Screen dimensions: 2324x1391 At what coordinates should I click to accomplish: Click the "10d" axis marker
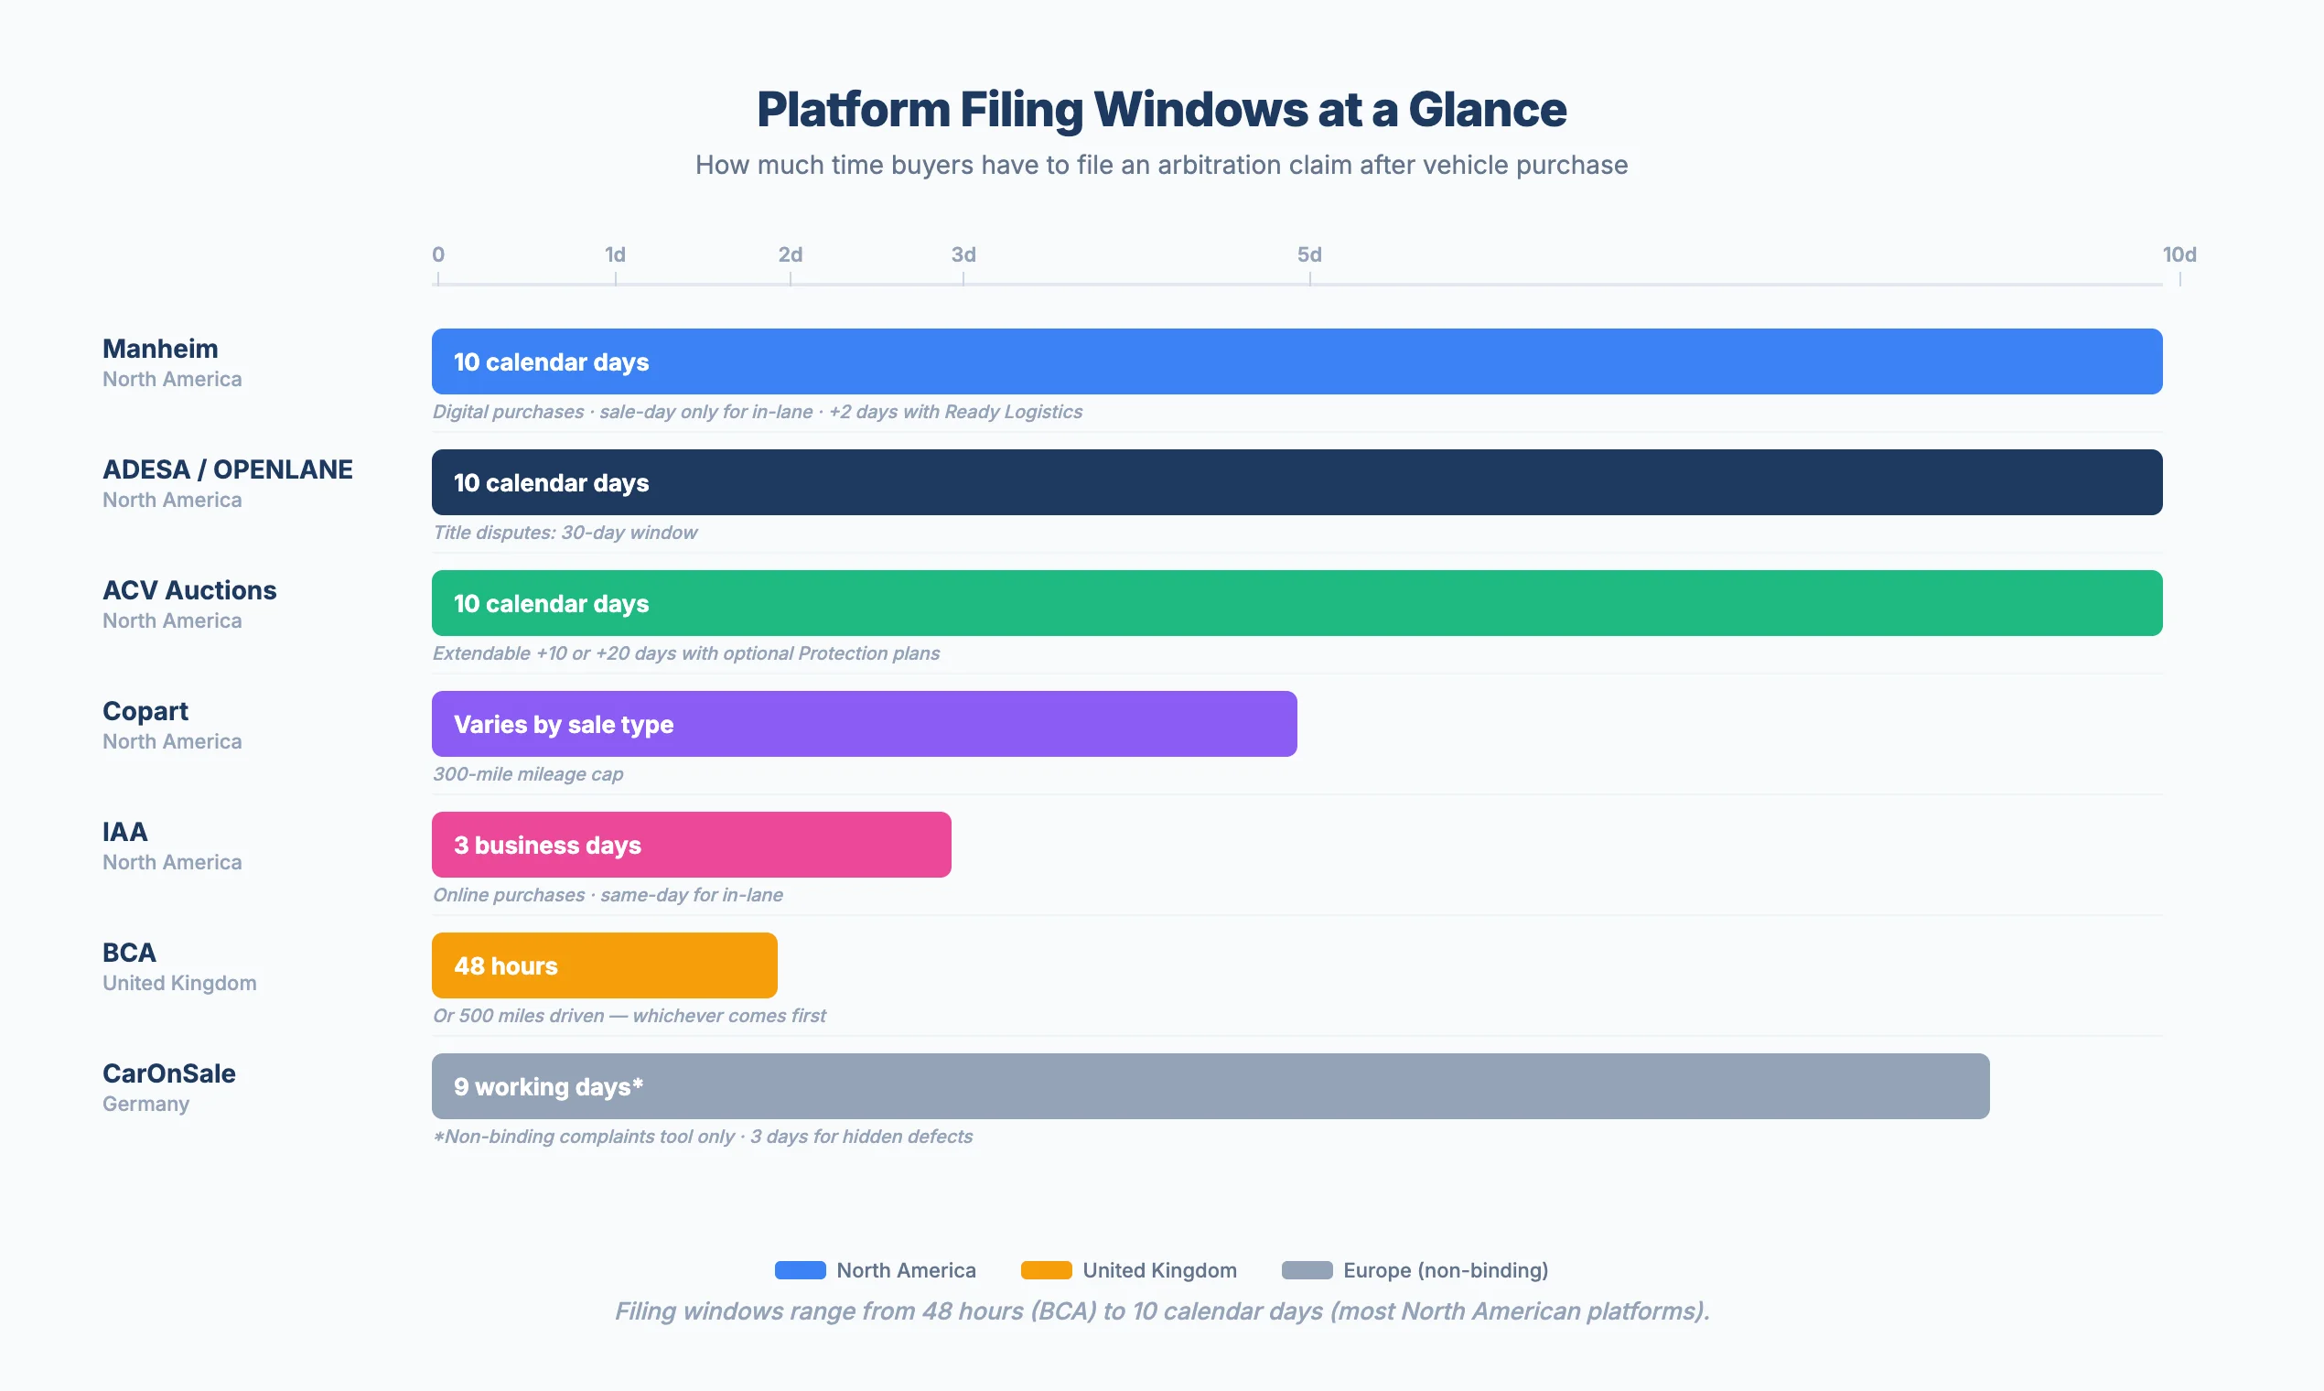2181,254
